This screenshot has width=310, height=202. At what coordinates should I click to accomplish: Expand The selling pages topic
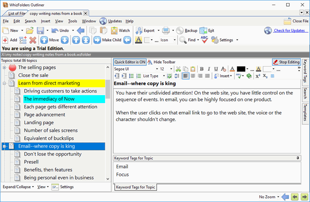click(x=4, y=68)
